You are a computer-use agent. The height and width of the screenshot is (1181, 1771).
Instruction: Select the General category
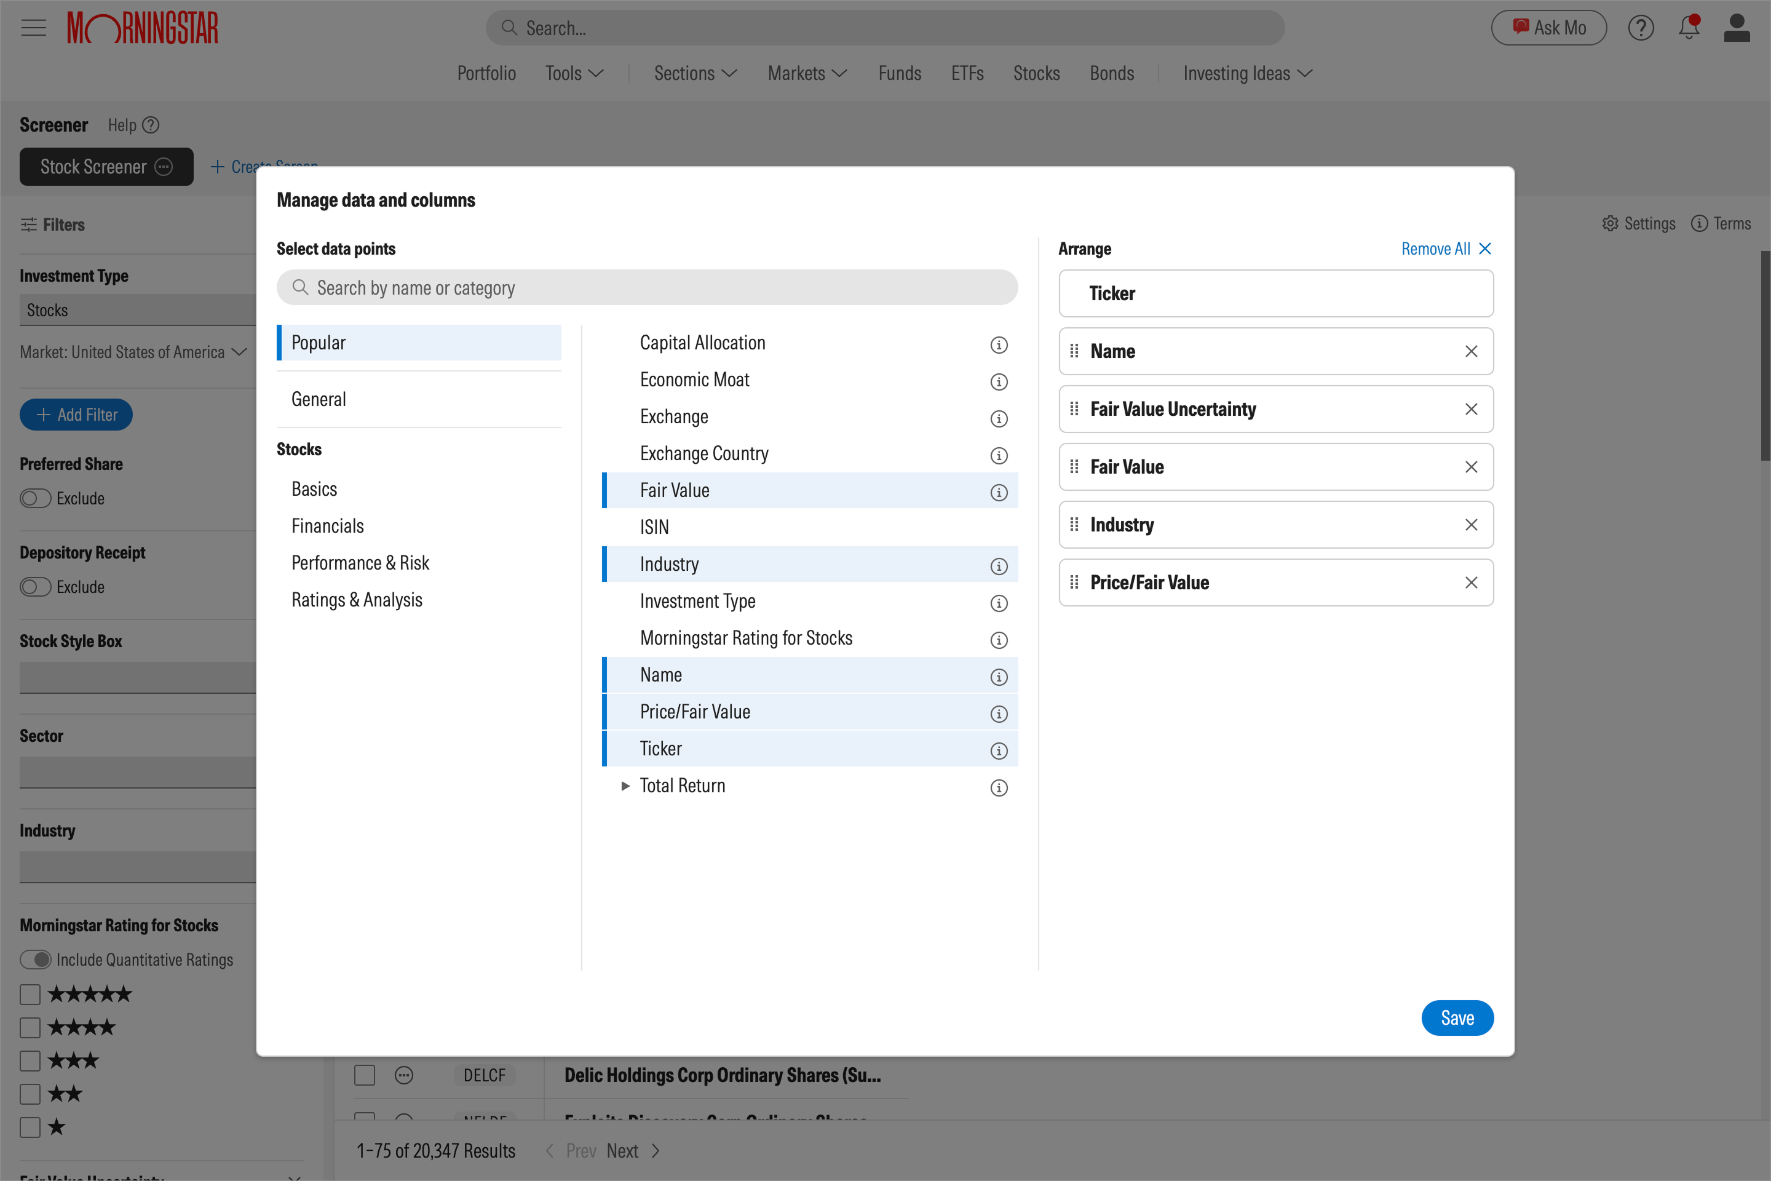[x=419, y=399]
